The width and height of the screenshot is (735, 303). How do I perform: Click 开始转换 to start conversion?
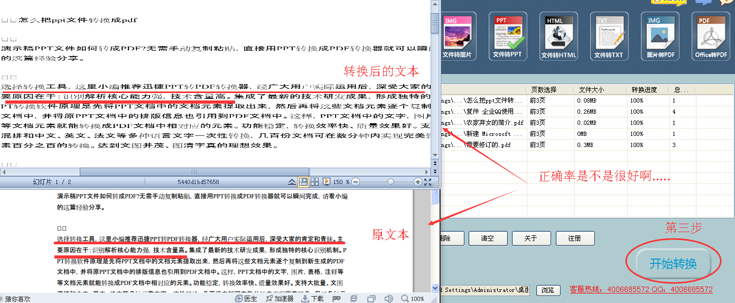click(x=673, y=263)
